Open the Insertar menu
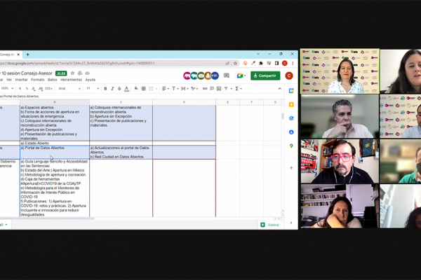Image resolution: width=421 pixels, height=280 pixels. pyautogui.click(x=22, y=80)
